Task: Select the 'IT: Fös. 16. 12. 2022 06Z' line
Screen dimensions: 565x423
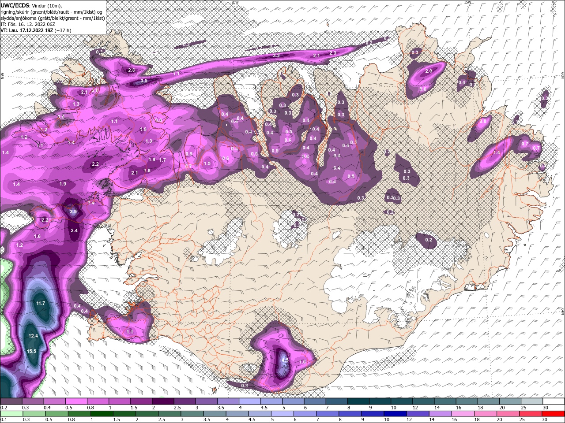Action: point(27,24)
